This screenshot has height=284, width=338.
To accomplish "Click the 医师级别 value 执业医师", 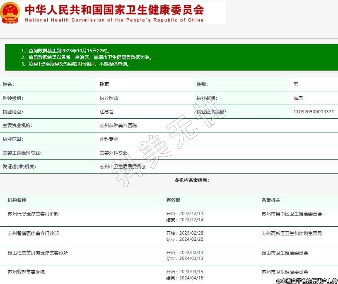I will (109, 98).
